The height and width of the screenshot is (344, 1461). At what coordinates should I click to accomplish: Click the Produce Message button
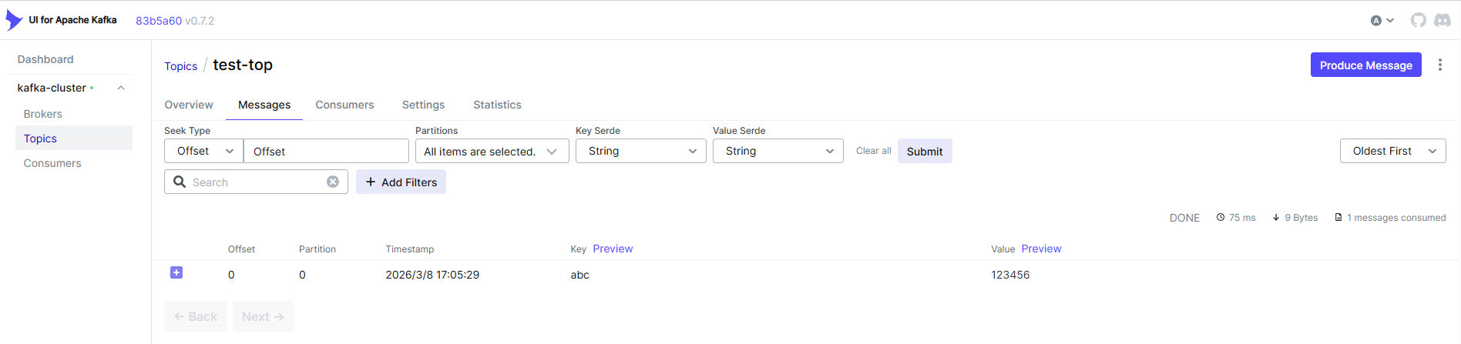[x=1365, y=65]
